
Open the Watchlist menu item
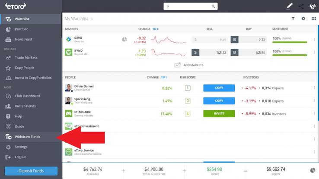[x=31, y=19]
